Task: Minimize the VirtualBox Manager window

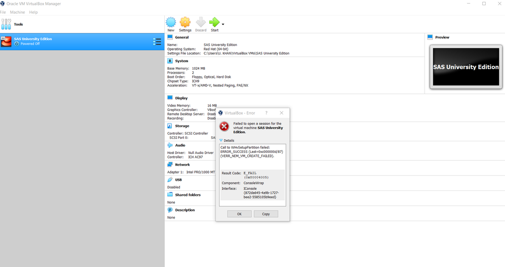Action: (x=469, y=4)
